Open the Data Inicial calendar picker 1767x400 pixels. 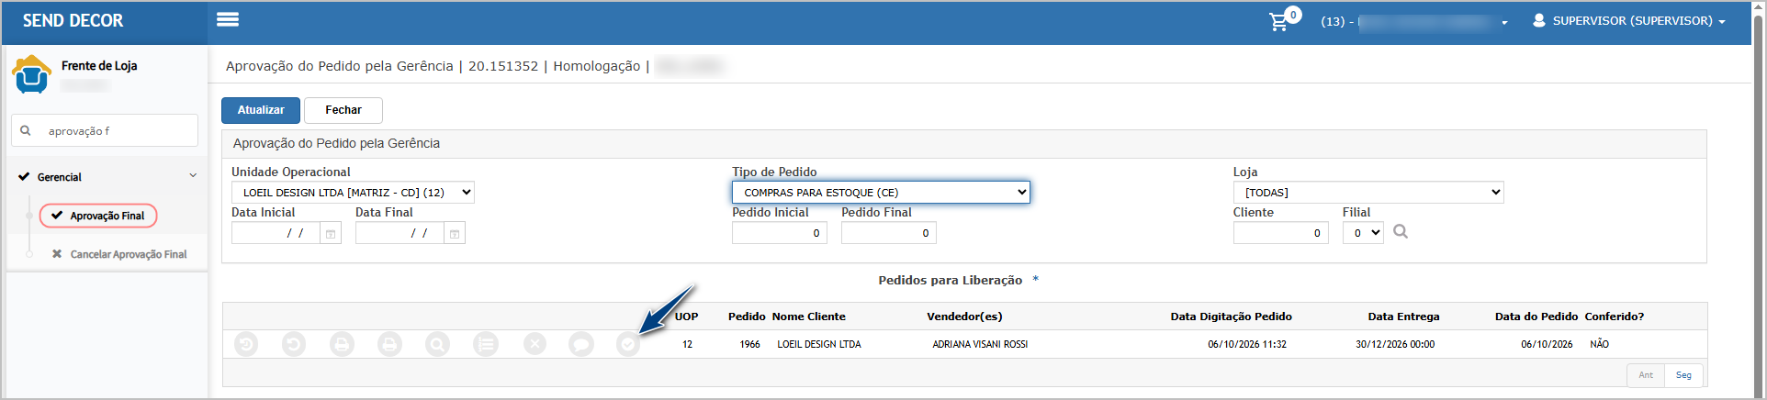coord(331,233)
